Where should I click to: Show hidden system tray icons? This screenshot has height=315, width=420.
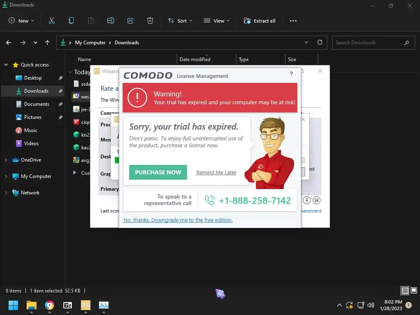point(339,305)
